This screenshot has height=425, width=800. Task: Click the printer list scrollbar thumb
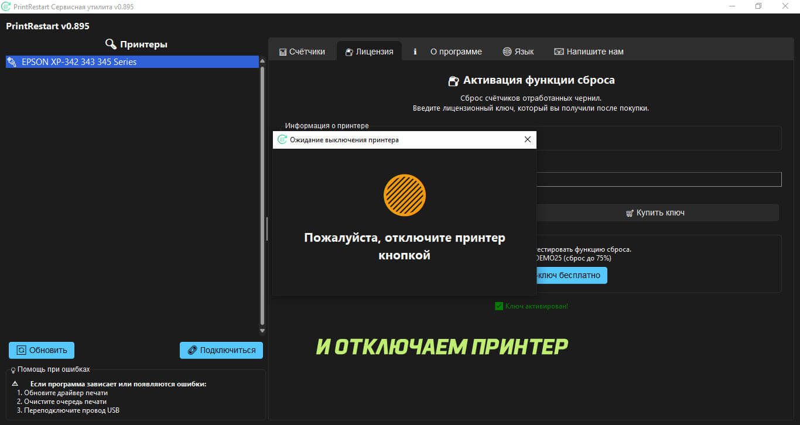click(x=262, y=196)
